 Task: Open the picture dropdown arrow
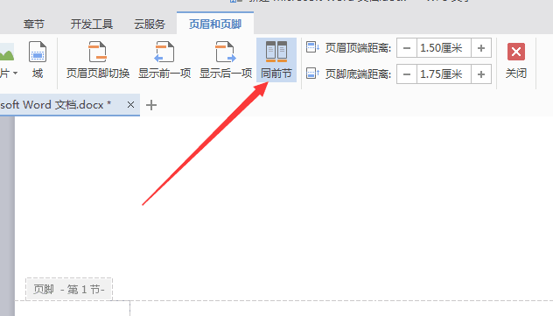click(x=15, y=74)
